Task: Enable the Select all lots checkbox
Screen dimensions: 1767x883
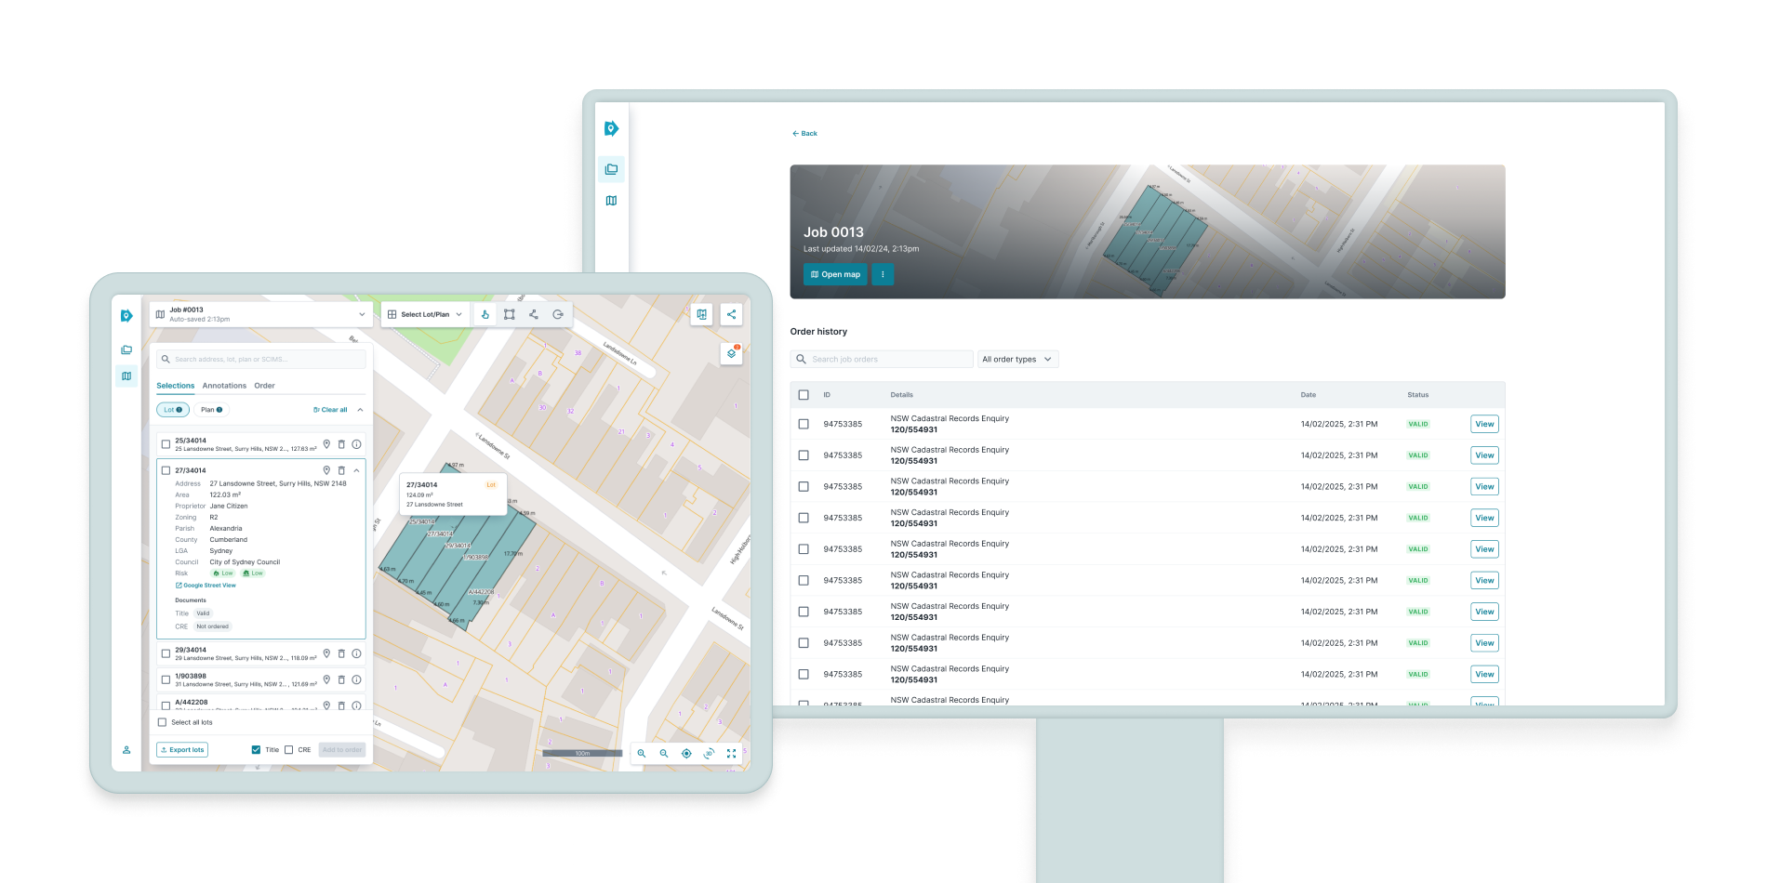Action: pyautogui.click(x=162, y=722)
